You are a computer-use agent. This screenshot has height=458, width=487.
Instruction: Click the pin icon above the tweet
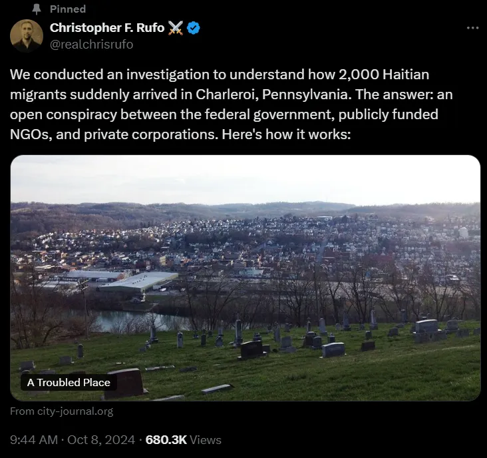tap(36, 9)
